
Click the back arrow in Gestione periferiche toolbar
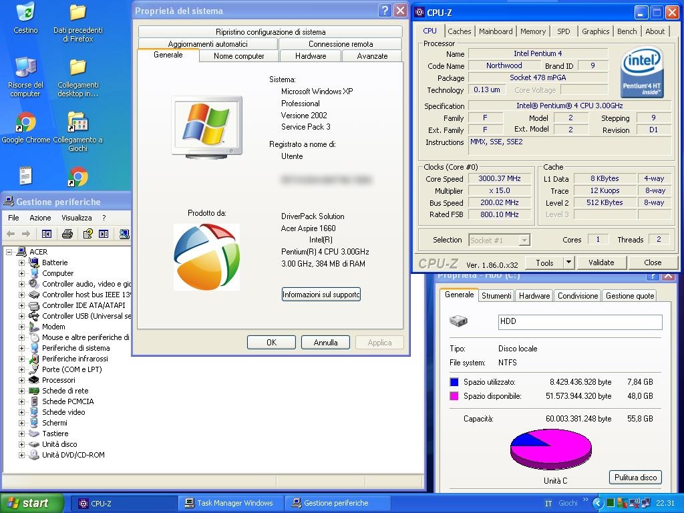tap(11, 234)
